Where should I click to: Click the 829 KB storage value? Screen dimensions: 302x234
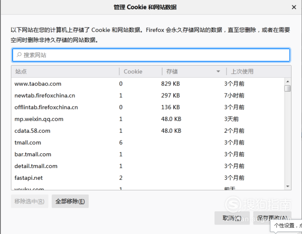coord(171,84)
